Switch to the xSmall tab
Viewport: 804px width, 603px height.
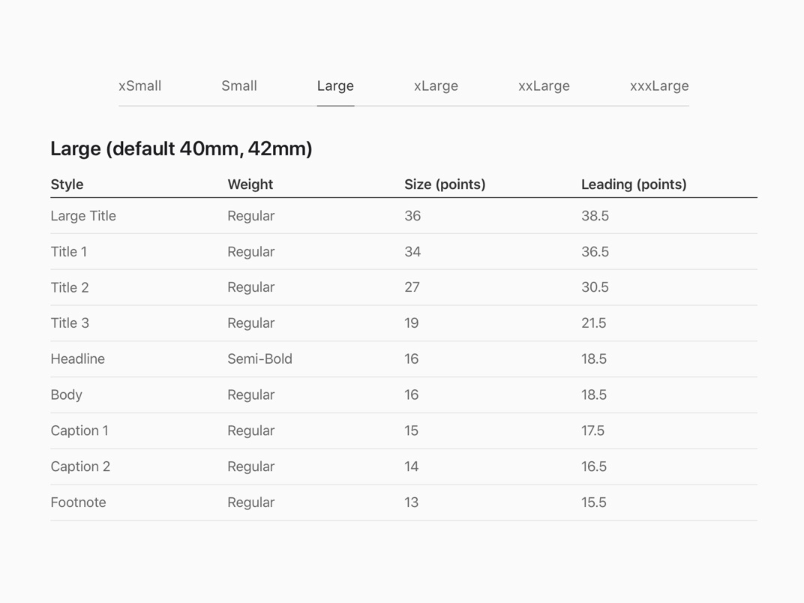pyautogui.click(x=140, y=85)
